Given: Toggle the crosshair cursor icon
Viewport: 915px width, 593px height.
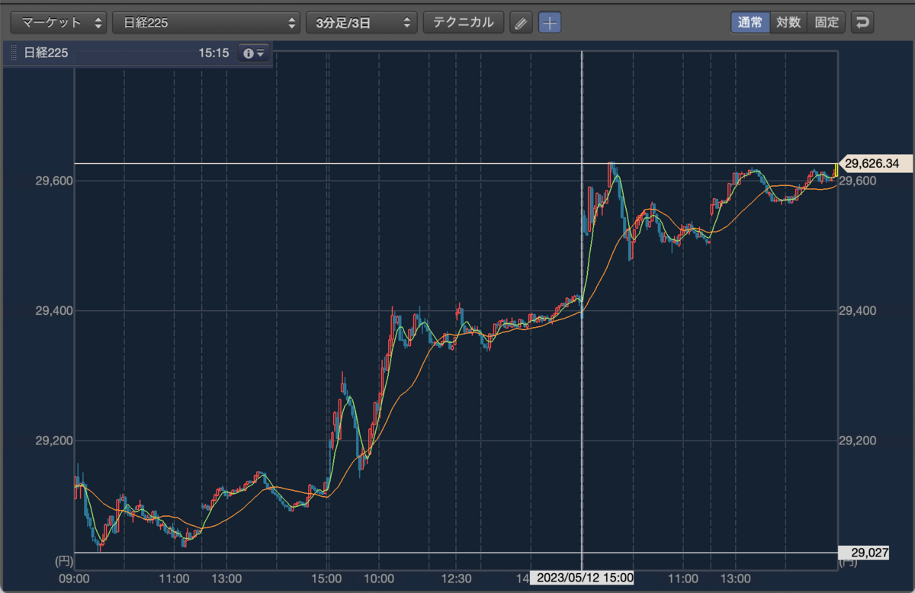Looking at the screenshot, I should click(x=550, y=23).
